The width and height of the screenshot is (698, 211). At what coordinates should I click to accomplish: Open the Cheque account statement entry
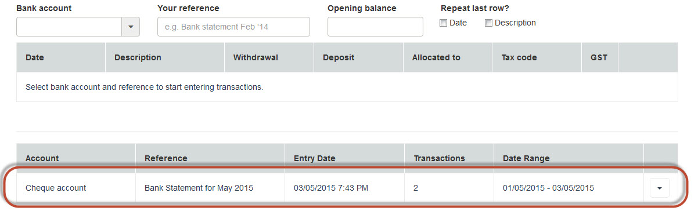(56, 188)
